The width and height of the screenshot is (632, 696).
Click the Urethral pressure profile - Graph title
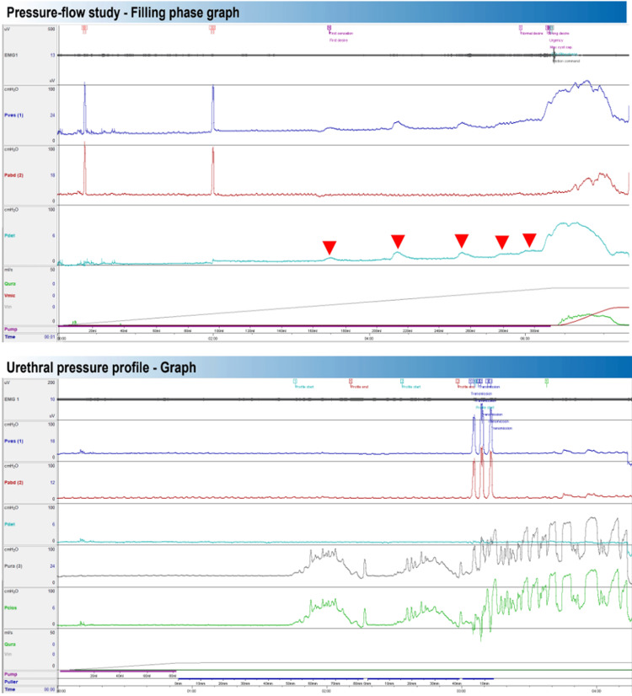tap(101, 367)
